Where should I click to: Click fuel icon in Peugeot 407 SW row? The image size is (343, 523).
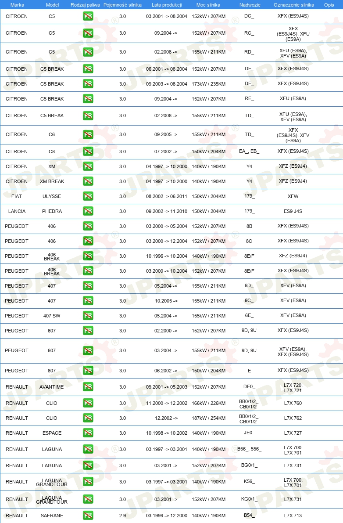coord(88,316)
